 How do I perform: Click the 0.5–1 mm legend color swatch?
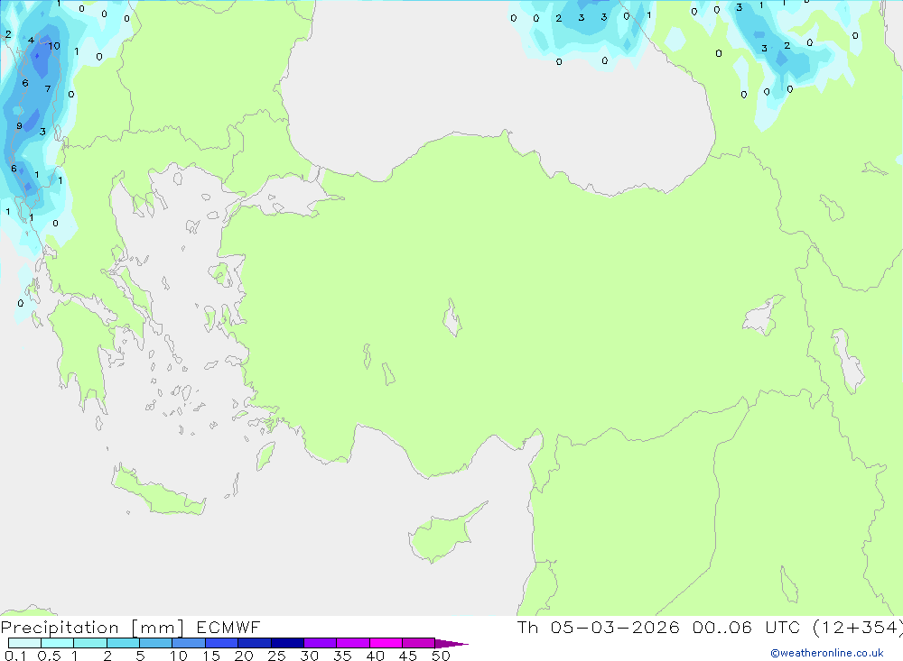(x=57, y=643)
